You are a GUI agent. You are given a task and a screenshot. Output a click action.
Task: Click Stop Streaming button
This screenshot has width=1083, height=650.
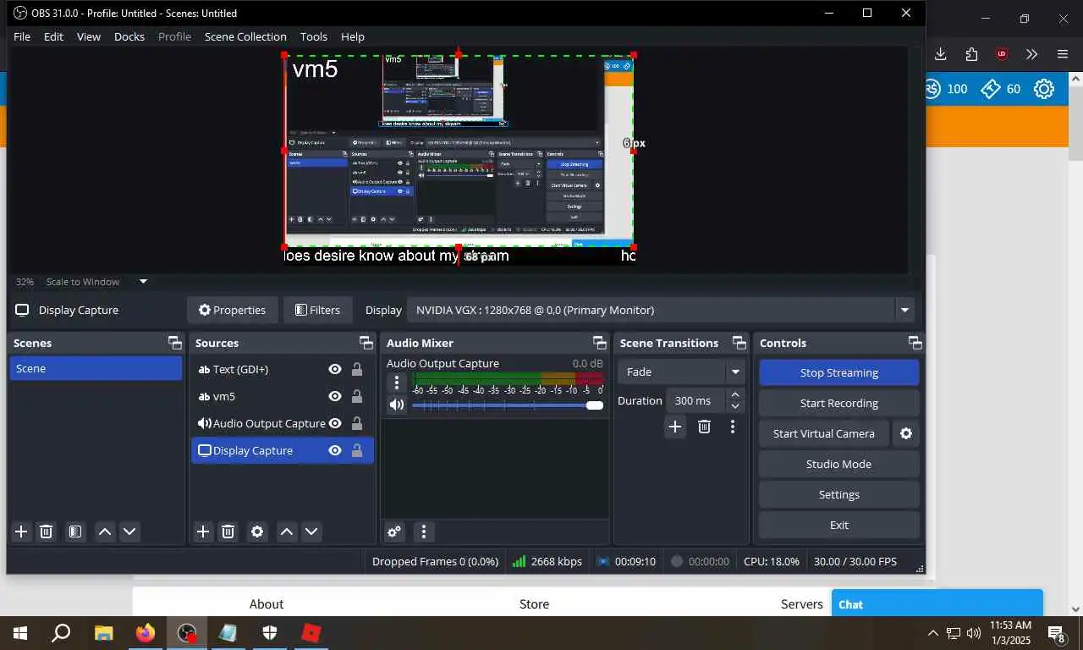click(839, 372)
